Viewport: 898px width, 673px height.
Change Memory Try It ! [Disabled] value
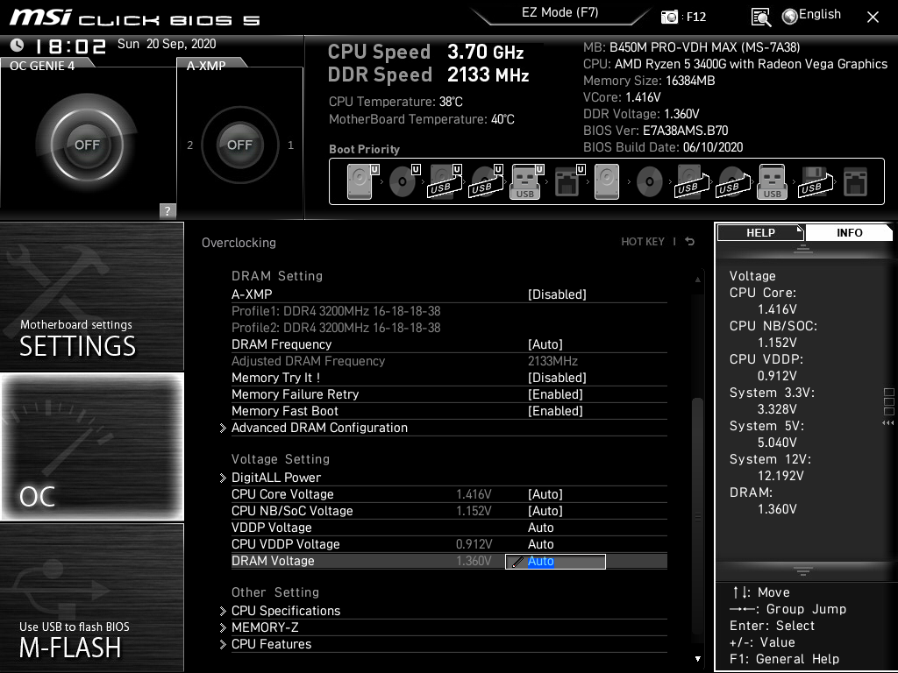557,378
